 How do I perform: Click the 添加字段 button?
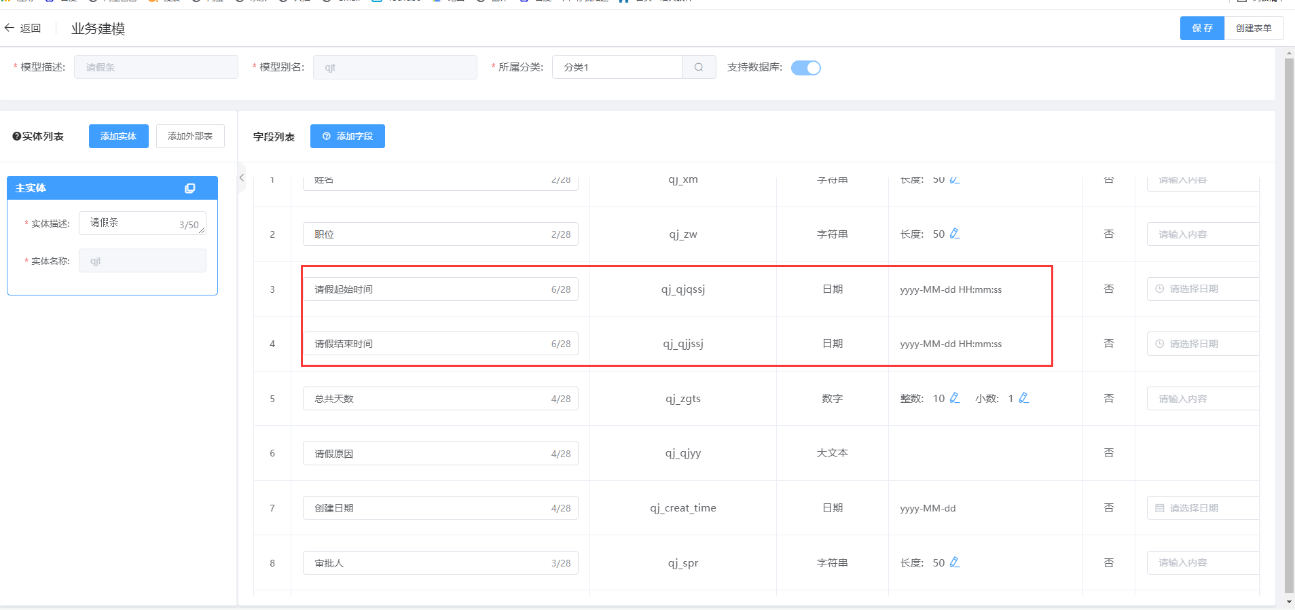coord(347,136)
